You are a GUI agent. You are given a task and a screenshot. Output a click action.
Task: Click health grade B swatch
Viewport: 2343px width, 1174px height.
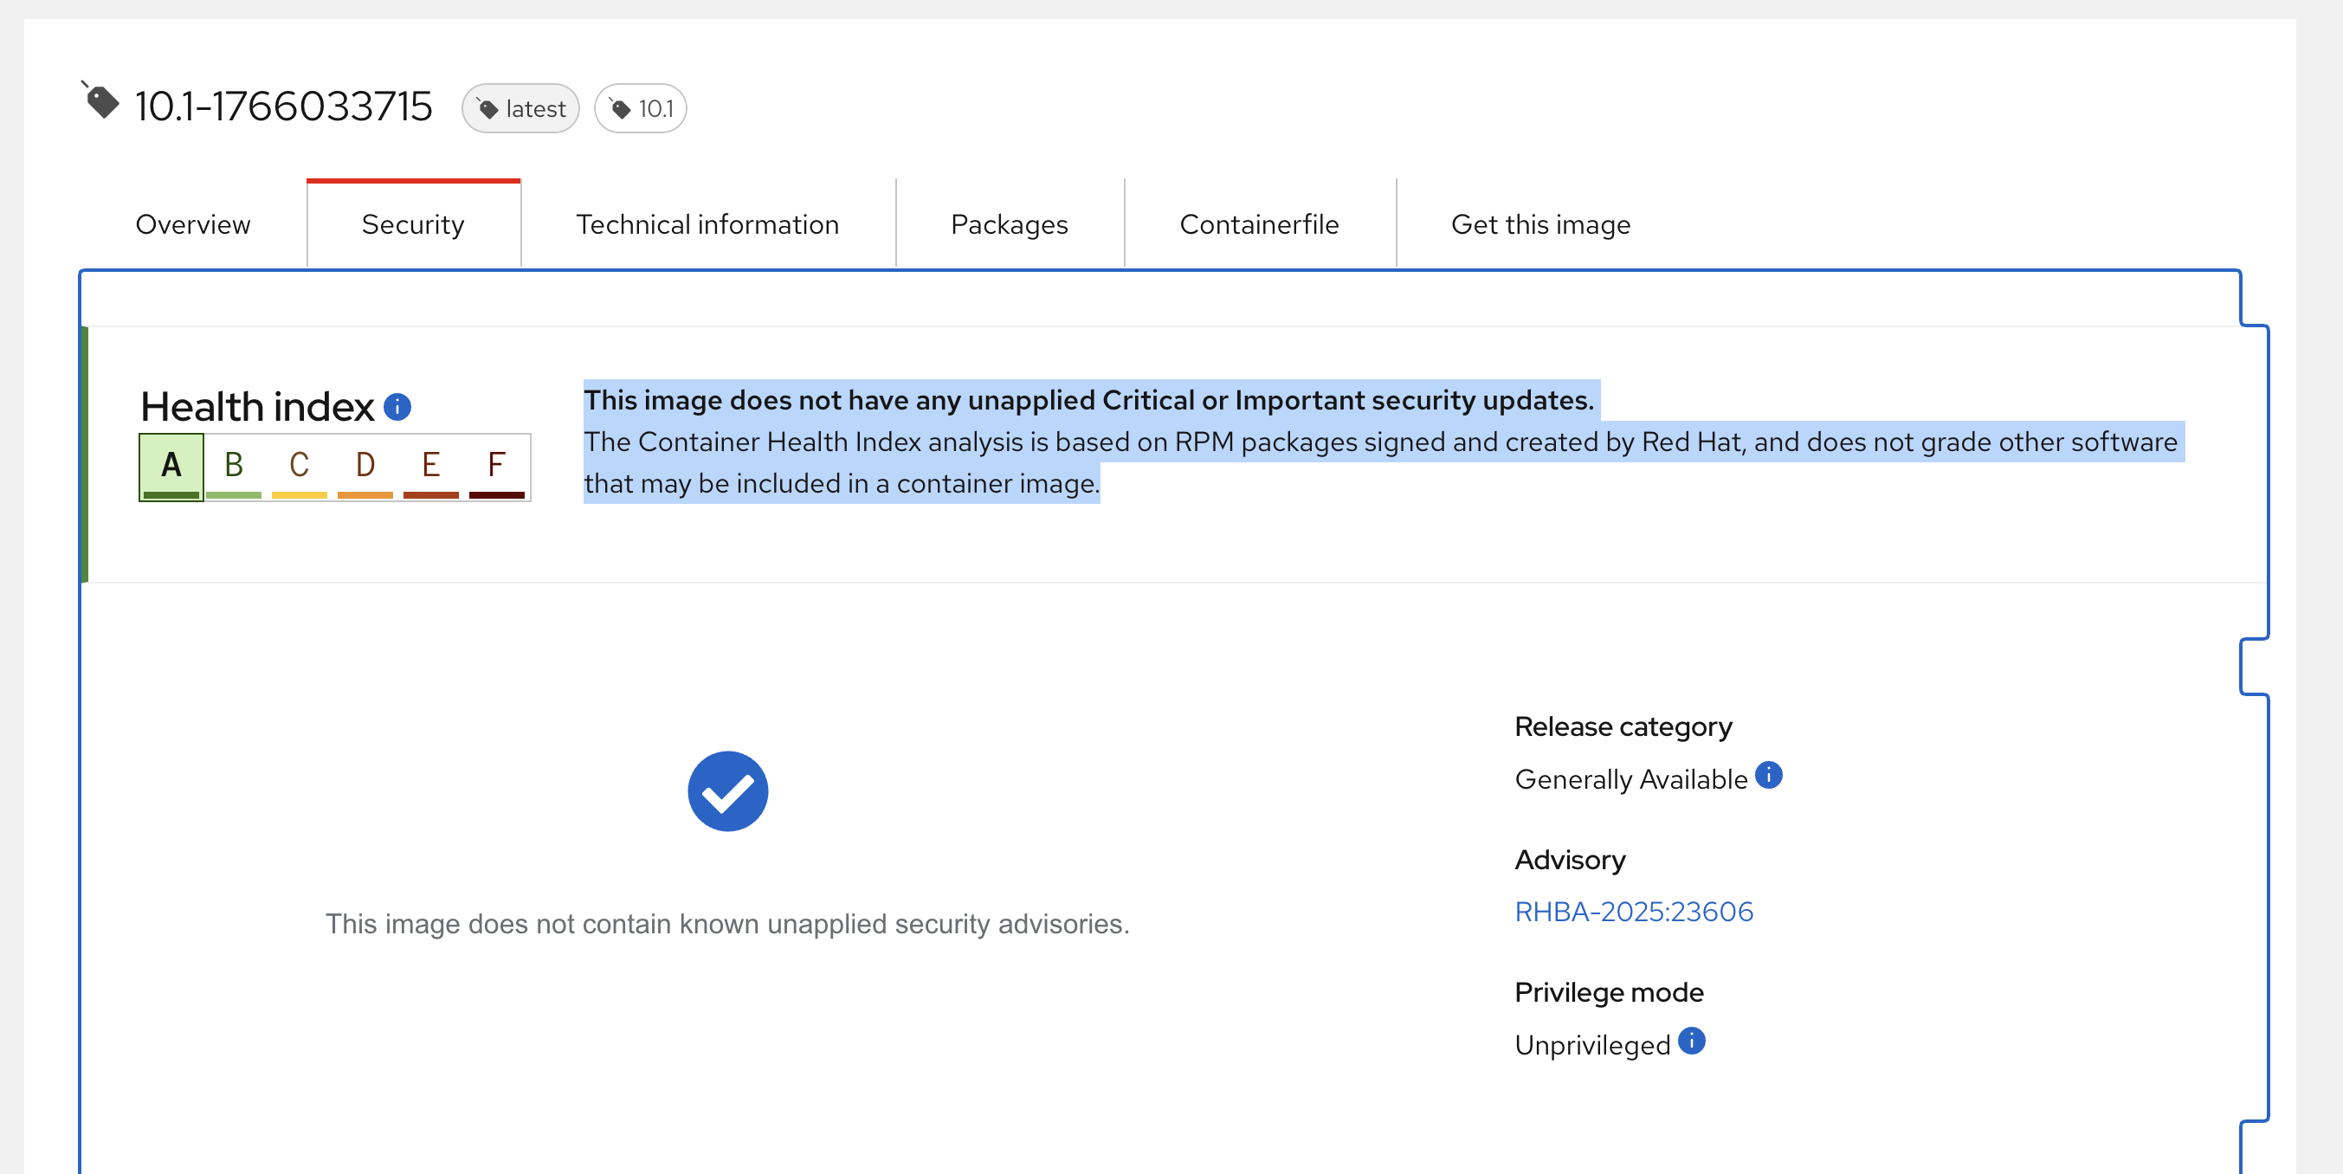pos(234,467)
